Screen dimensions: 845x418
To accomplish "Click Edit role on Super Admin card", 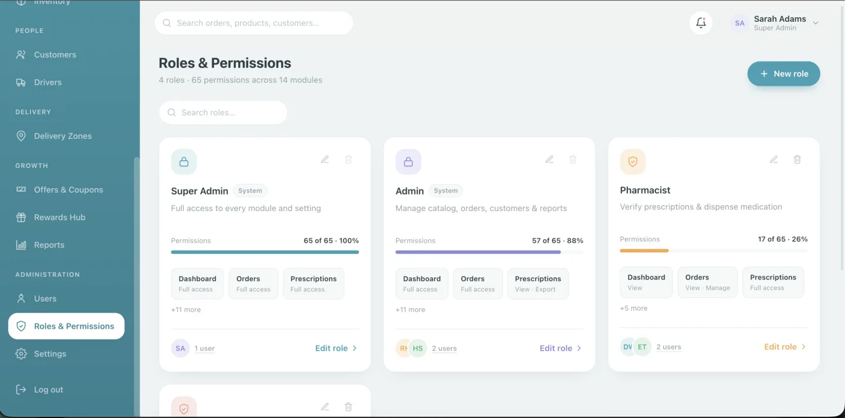I will (x=336, y=348).
